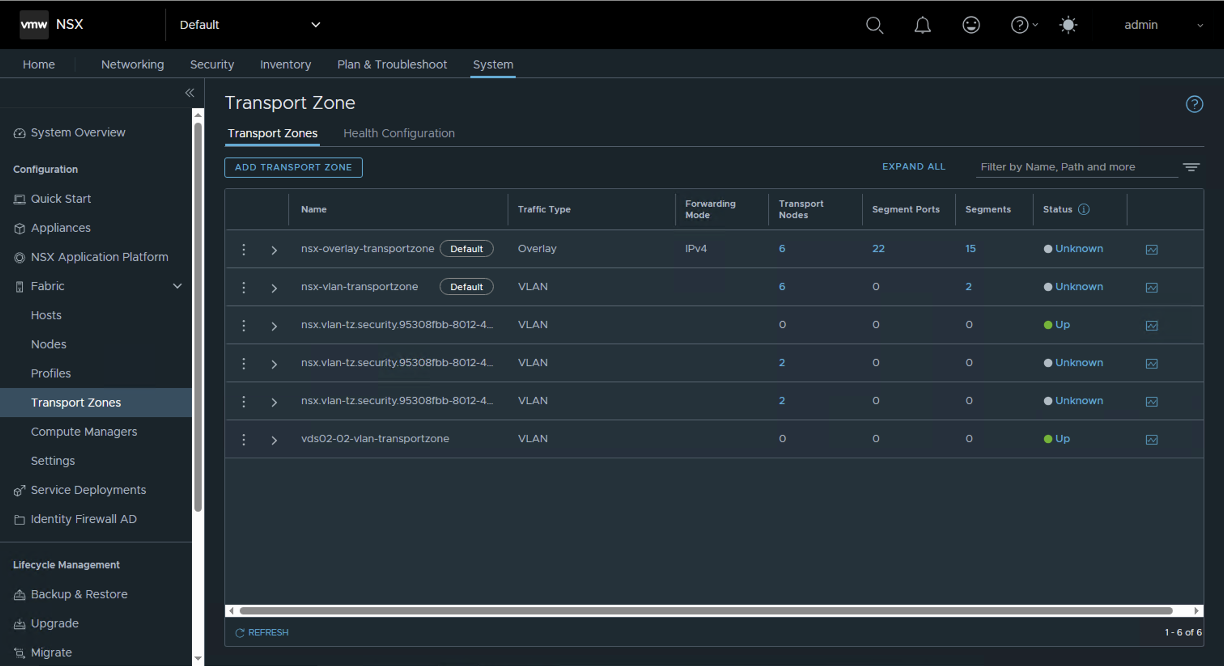Collapse the sidebar with the double-chevron icon
This screenshot has height=666, width=1224.
click(x=189, y=93)
